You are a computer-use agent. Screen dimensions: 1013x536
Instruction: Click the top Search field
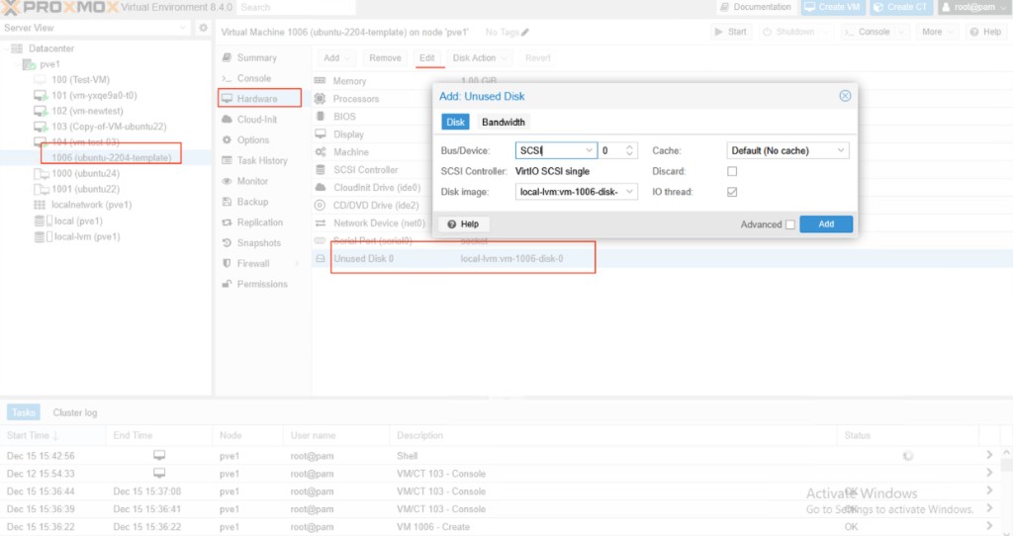click(x=295, y=7)
